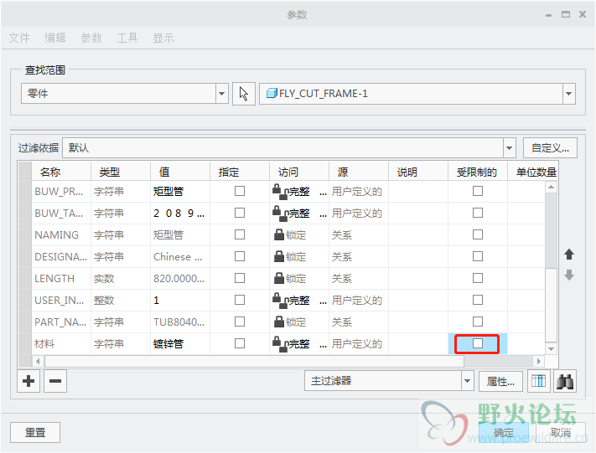596x453 pixels.
Task: Select value cell Chinese ... in DESIGNA... row
Action: click(180, 257)
